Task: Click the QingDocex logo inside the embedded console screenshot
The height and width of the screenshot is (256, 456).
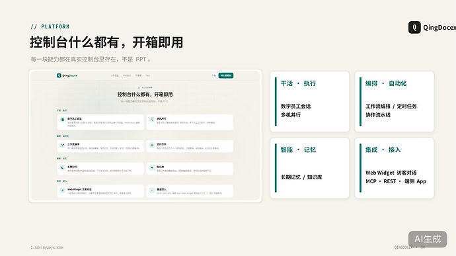Action: [67, 75]
